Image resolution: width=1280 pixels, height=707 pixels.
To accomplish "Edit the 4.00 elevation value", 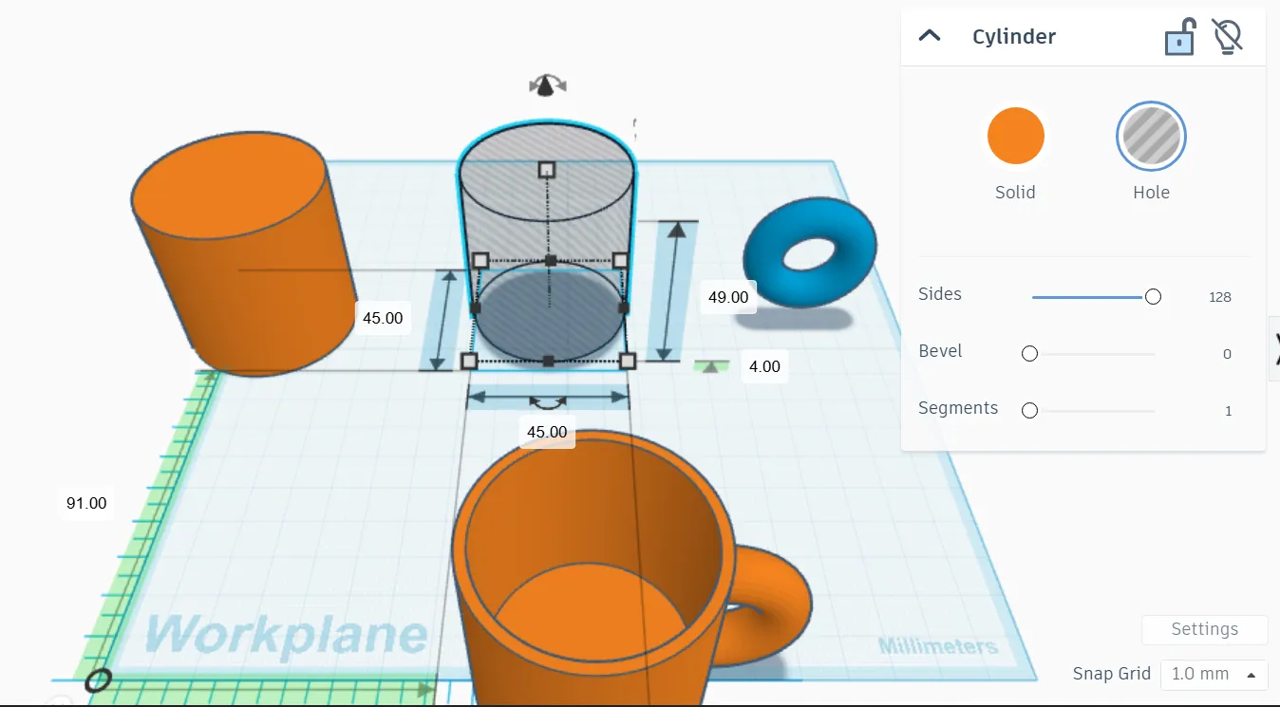I will point(763,366).
